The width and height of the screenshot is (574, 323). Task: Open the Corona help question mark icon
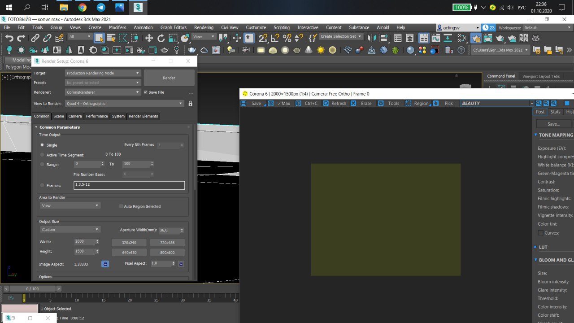[461, 50]
